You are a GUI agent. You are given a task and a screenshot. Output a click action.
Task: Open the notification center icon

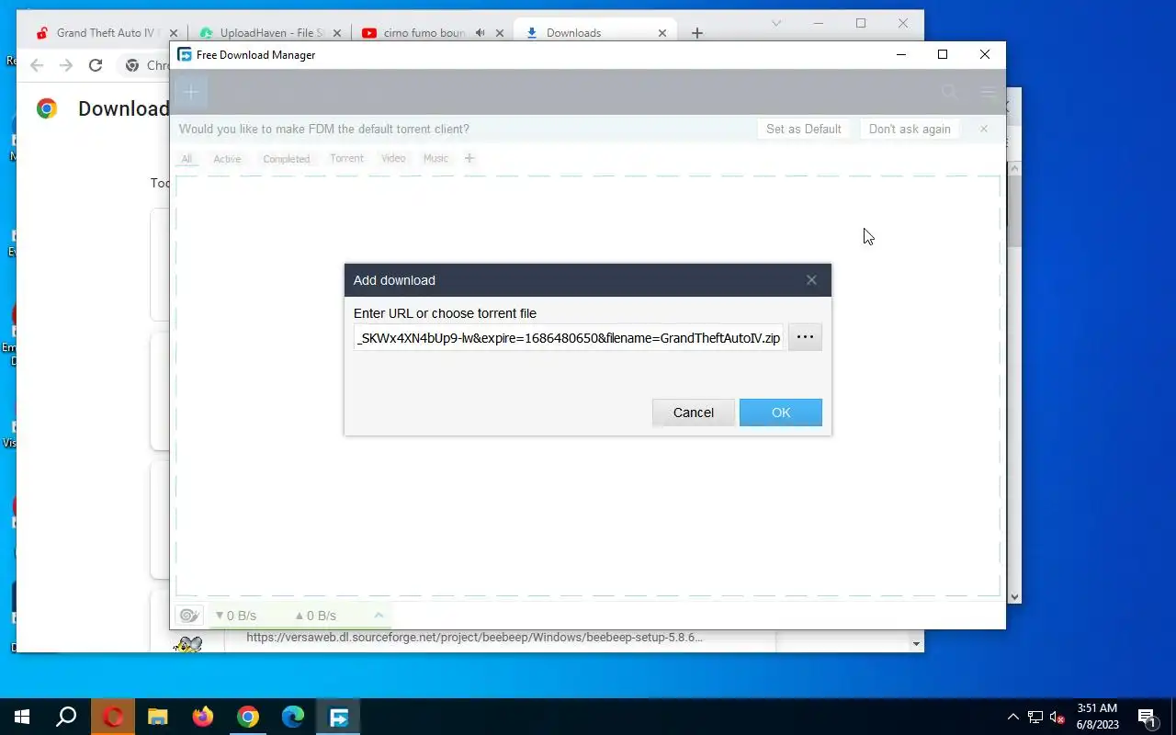click(x=1147, y=717)
